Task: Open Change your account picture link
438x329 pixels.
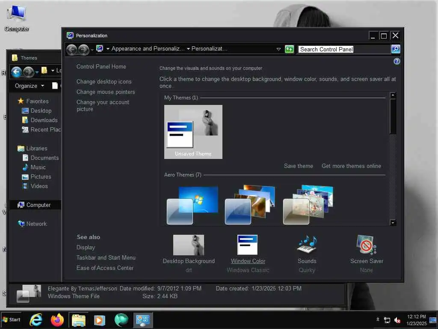Action: [x=103, y=106]
